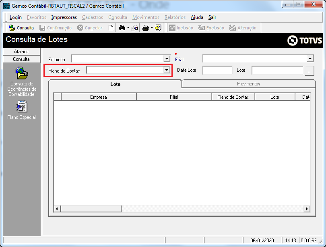Expand the Plano de Contas dropdown
326x247 pixels.
tap(167, 70)
